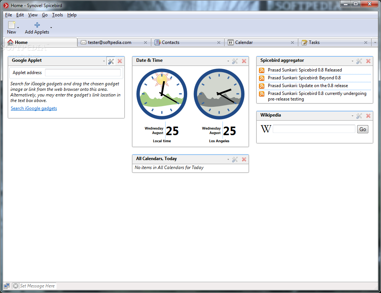Focus the Wikipedia search input field
Image resolution: width=381 pixels, height=293 pixels.
point(314,129)
